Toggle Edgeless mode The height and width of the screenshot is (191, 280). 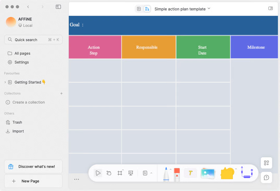click(147, 9)
